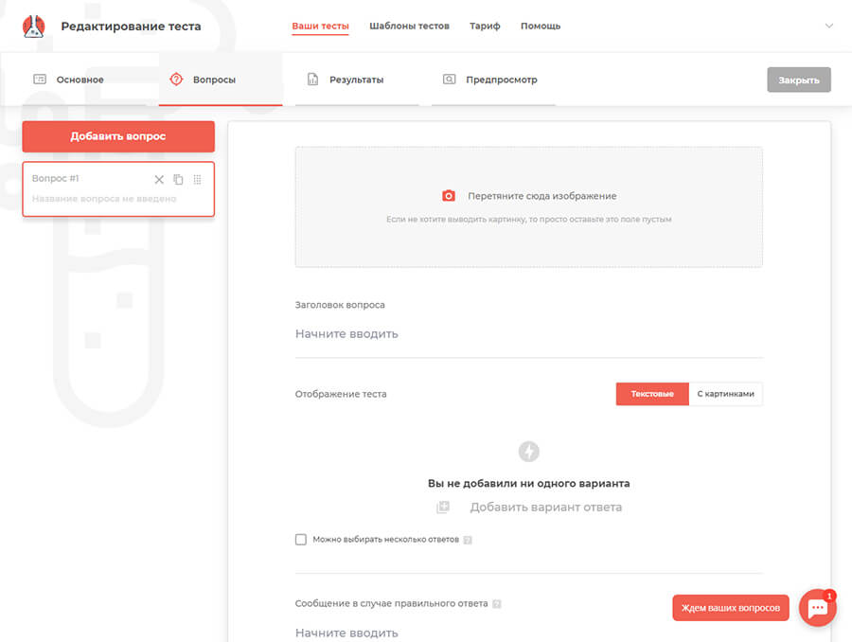The width and height of the screenshot is (852, 642).
Task: Open Ваши тесты menu
Action: coord(320,27)
